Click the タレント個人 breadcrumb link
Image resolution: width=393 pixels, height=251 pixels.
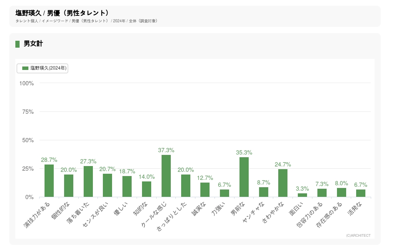(x=27, y=21)
